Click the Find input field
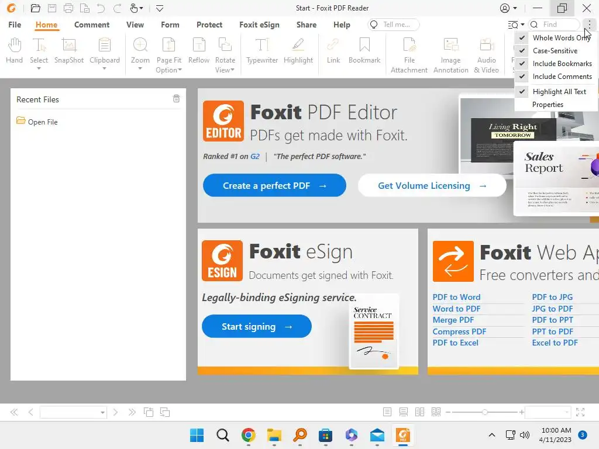The image size is (599, 449). pyautogui.click(x=555, y=25)
